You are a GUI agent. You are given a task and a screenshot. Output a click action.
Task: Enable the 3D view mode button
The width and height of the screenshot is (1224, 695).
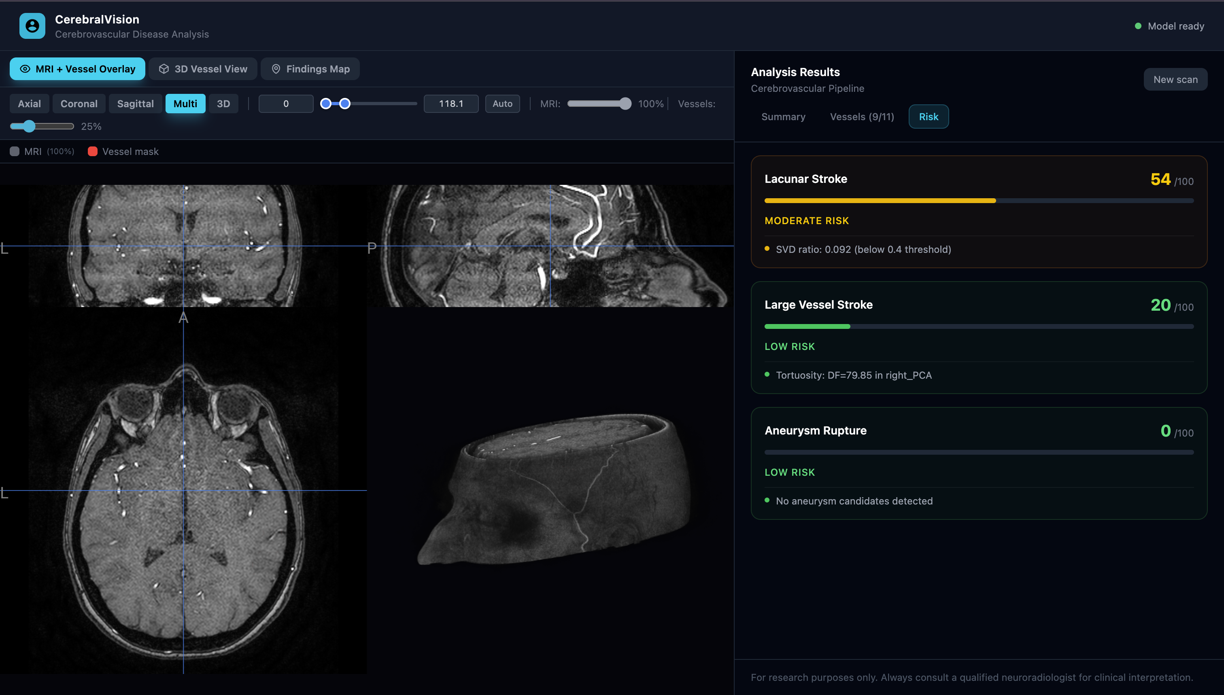tap(223, 104)
